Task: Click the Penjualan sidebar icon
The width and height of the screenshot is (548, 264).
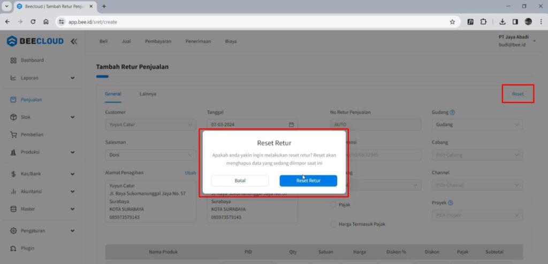Action: [13, 99]
